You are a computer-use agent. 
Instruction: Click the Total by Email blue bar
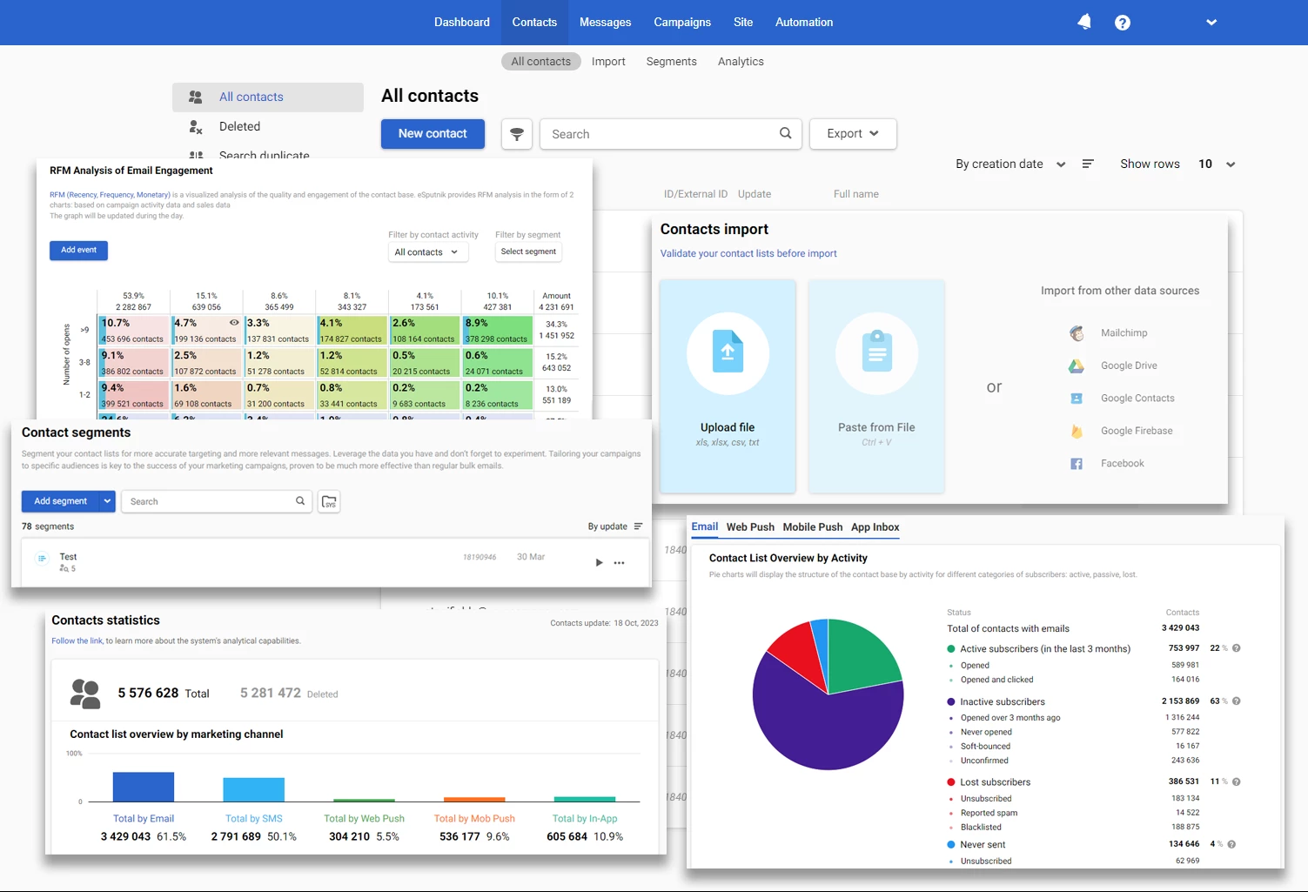[144, 787]
